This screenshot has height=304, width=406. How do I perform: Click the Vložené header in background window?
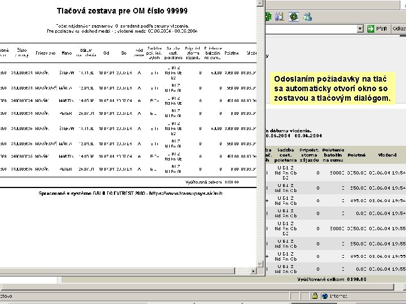(387, 155)
